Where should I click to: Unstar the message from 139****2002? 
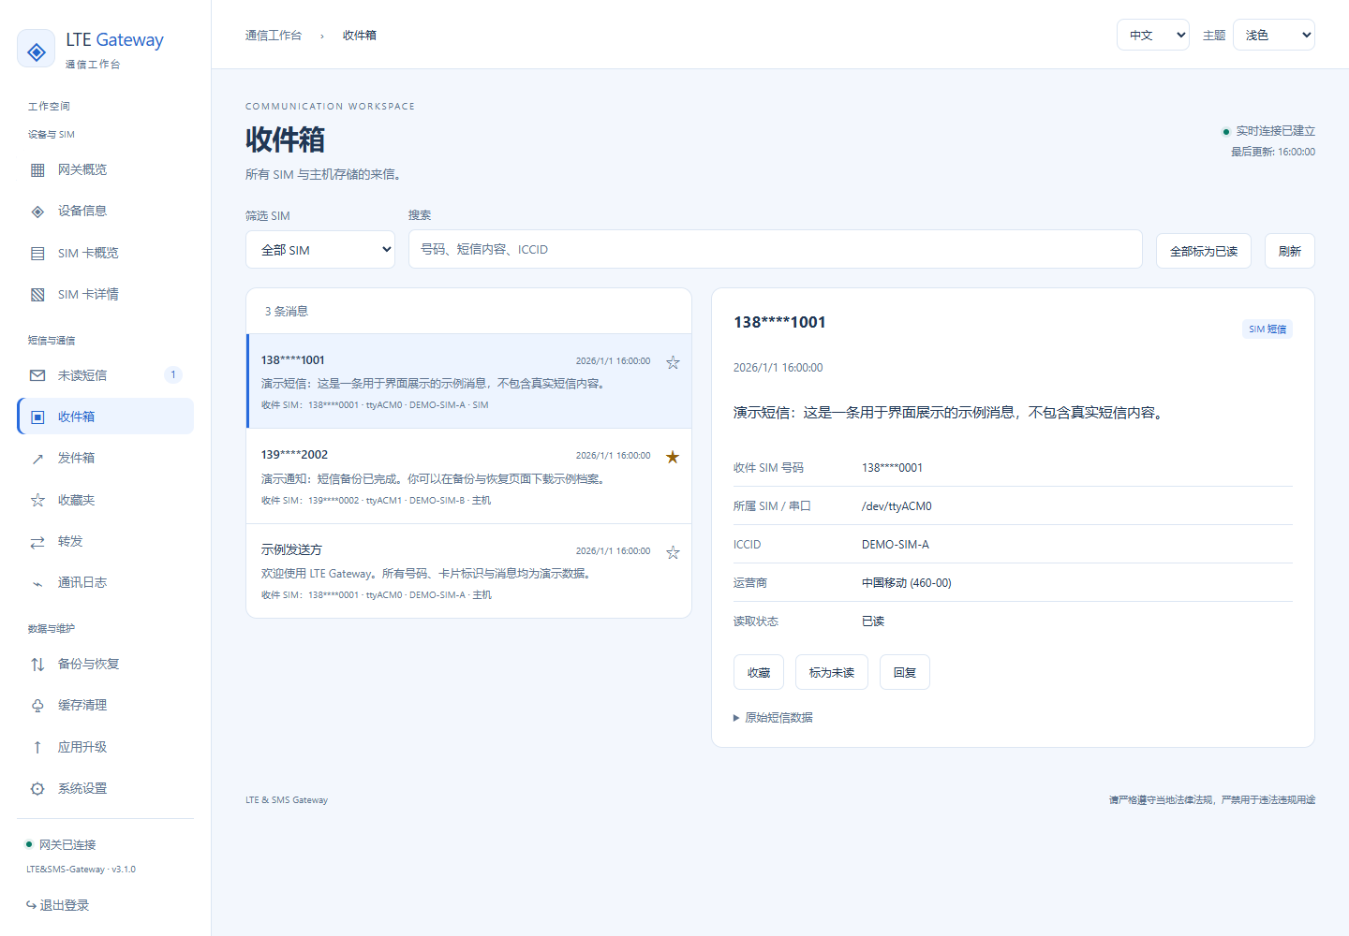(673, 457)
